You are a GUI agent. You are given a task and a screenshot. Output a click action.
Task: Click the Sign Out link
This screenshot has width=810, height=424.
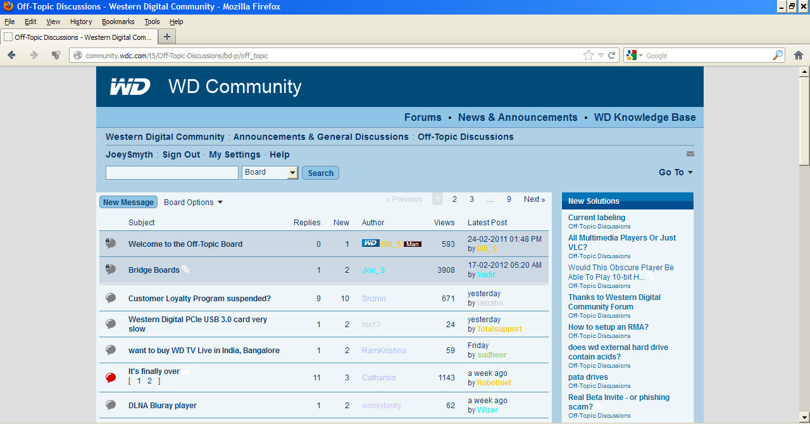point(181,154)
